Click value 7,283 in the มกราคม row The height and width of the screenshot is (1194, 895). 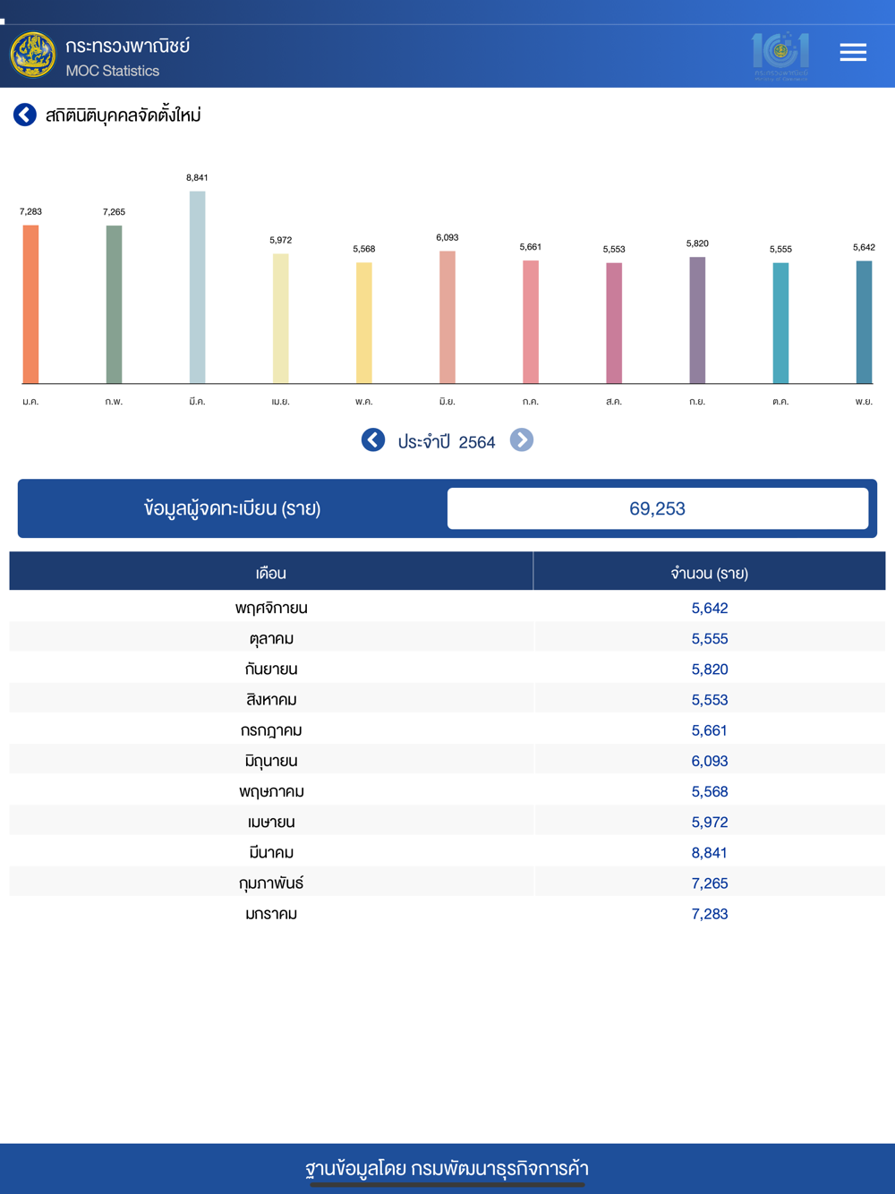tap(710, 914)
